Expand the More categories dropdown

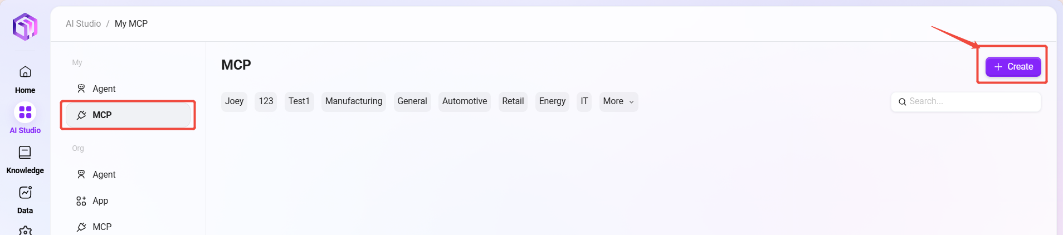point(618,101)
